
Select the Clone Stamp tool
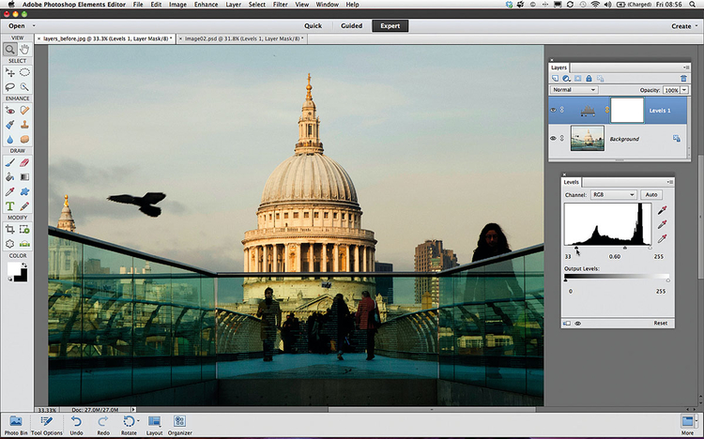[24, 125]
